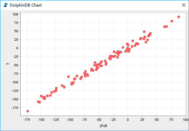Click the topmost-right data point near yhat 88
The width and height of the screenshot is (189, 131).
178,17
